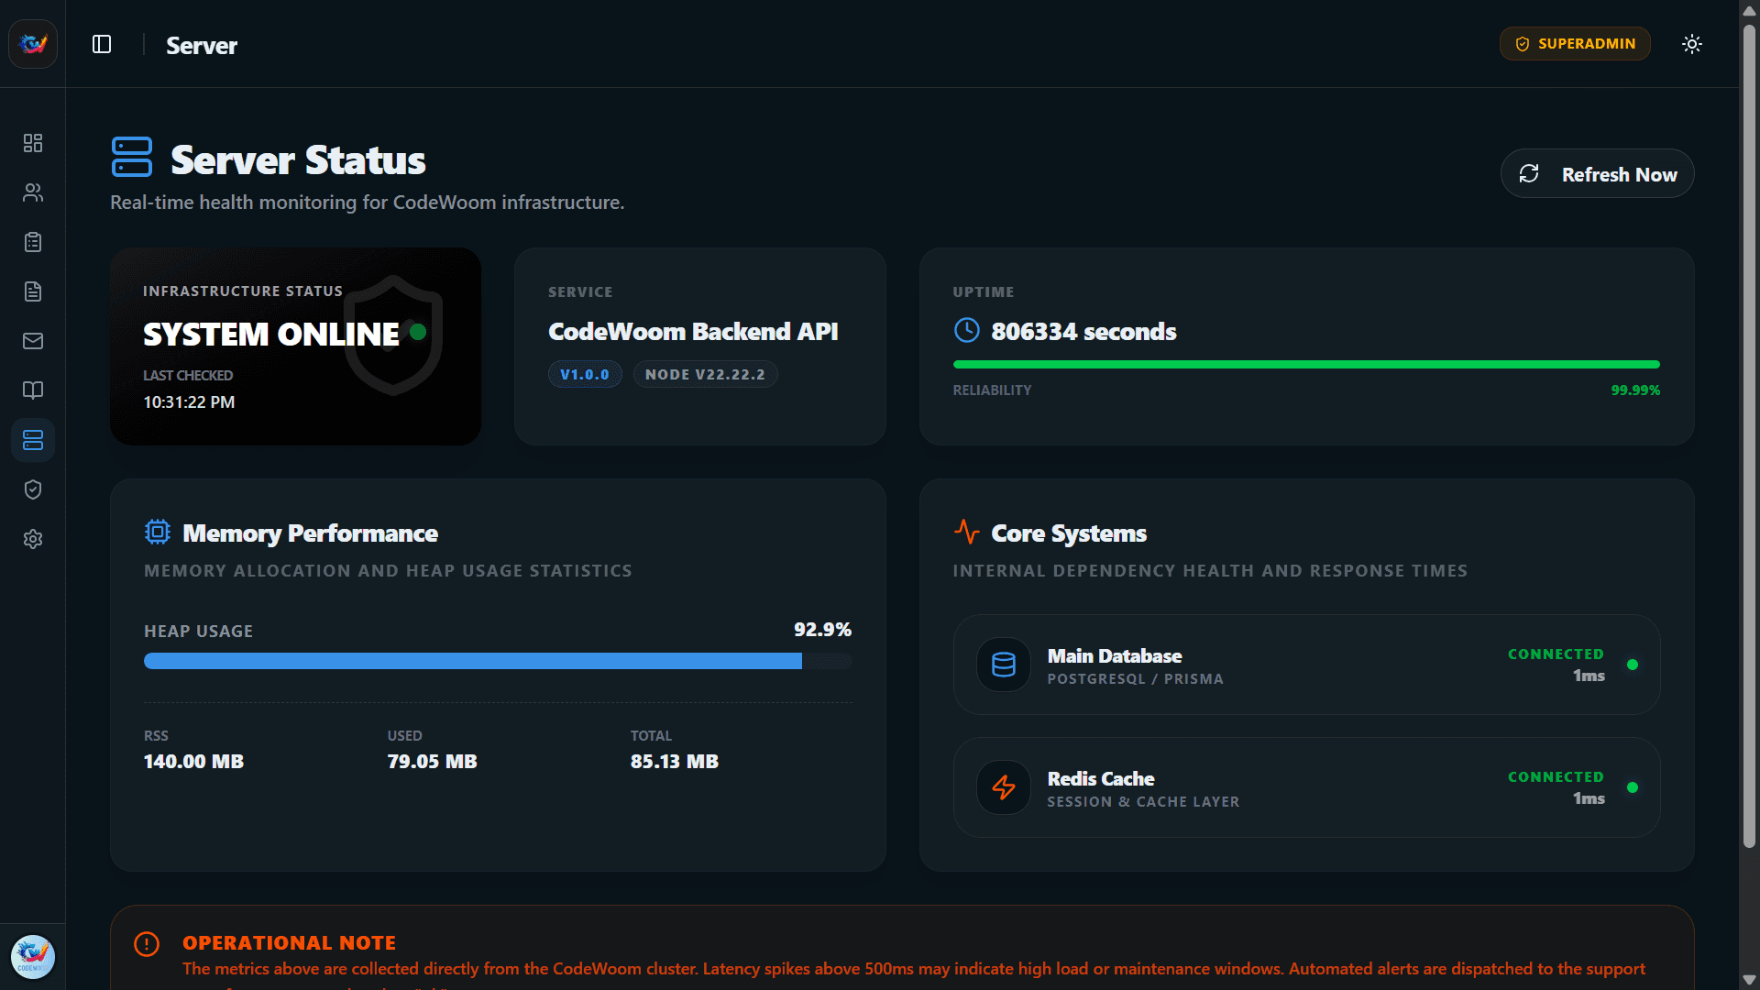Click the green status dot for Main Database
The width and height of the screenshot is (1760, 990).
1633,665
